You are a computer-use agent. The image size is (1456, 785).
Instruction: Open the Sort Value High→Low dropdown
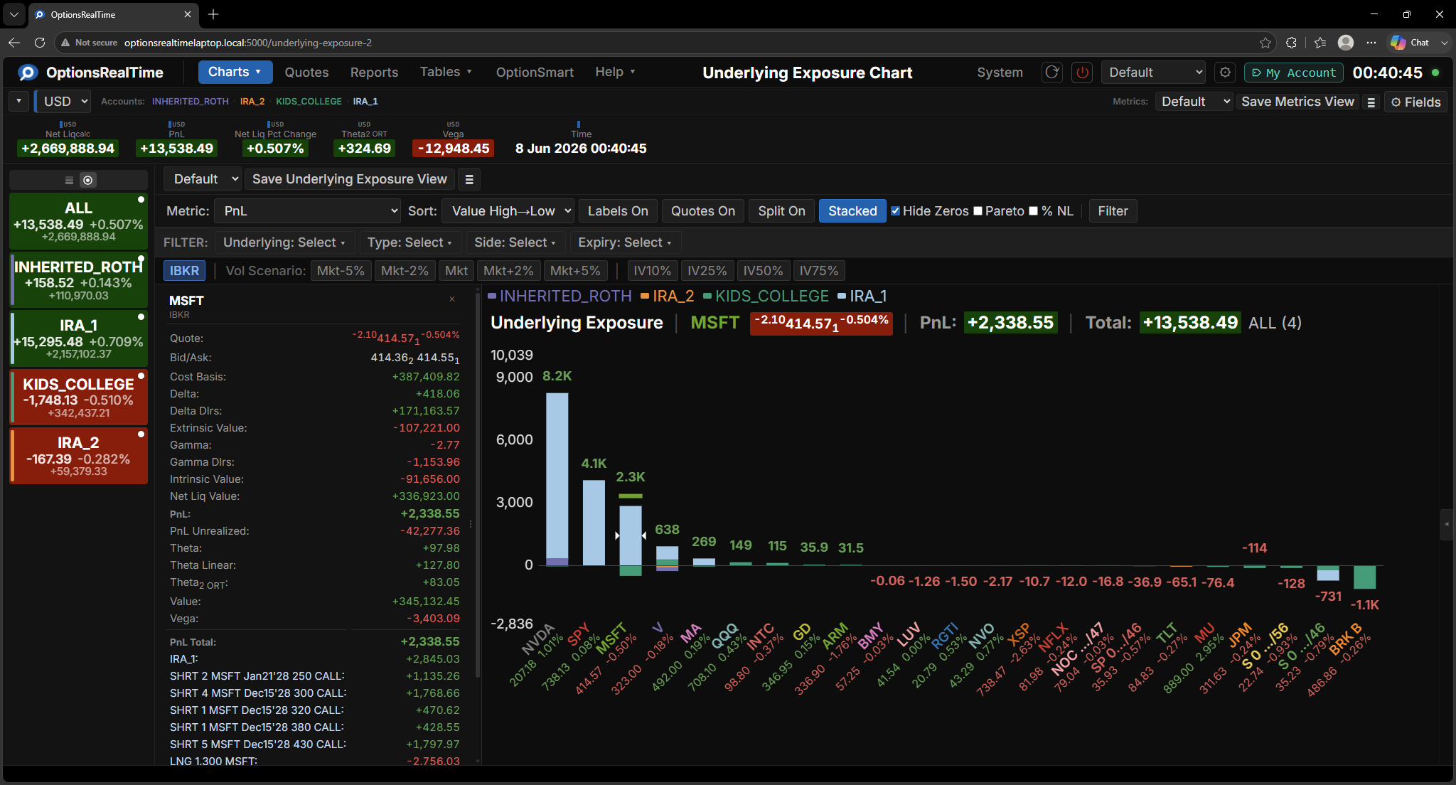(x=508, y=211)
